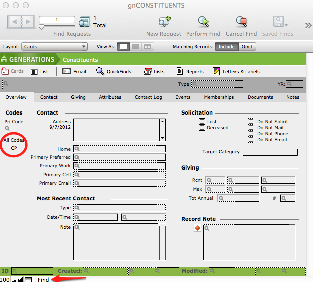313x282 pixels.
Task: Toggle the Deceased checkbox
Action: click(x=202, y=128)
